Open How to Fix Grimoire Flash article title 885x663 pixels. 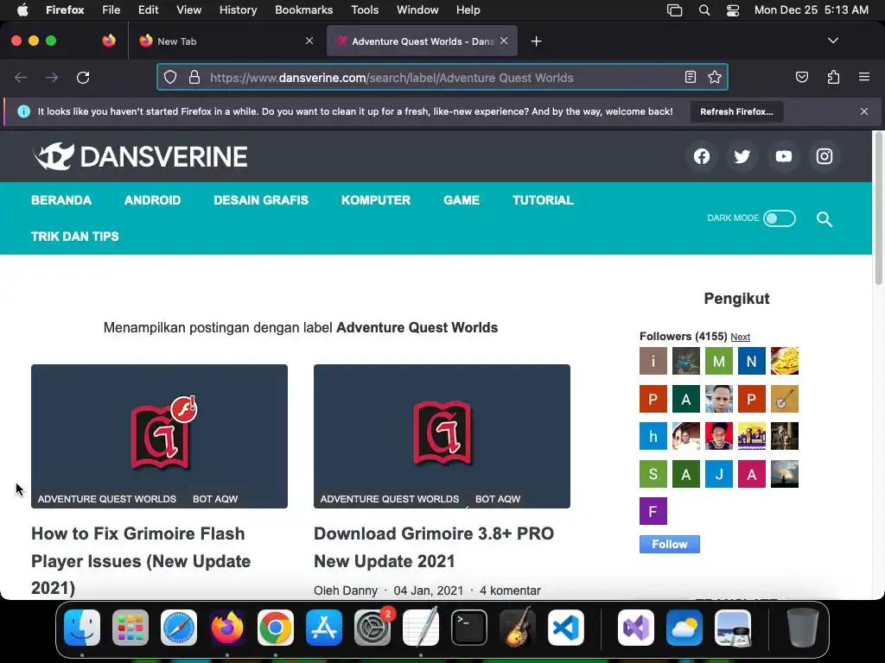pos(141,560)
